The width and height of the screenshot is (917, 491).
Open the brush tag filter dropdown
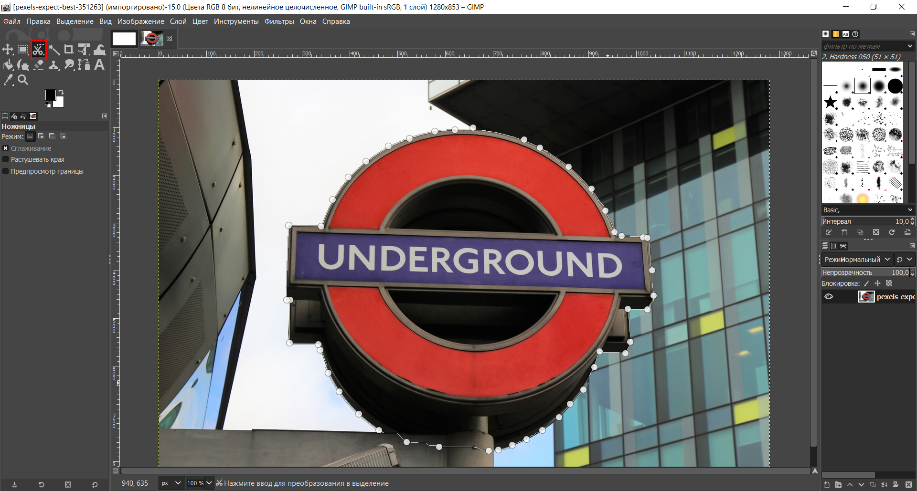(910, 46)
